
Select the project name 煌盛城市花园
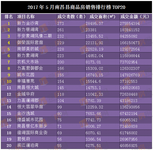30,120
